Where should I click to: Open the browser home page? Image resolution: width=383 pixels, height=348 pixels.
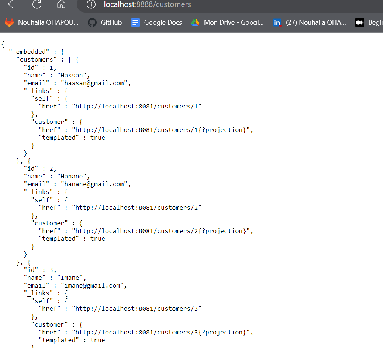(61, 5)
